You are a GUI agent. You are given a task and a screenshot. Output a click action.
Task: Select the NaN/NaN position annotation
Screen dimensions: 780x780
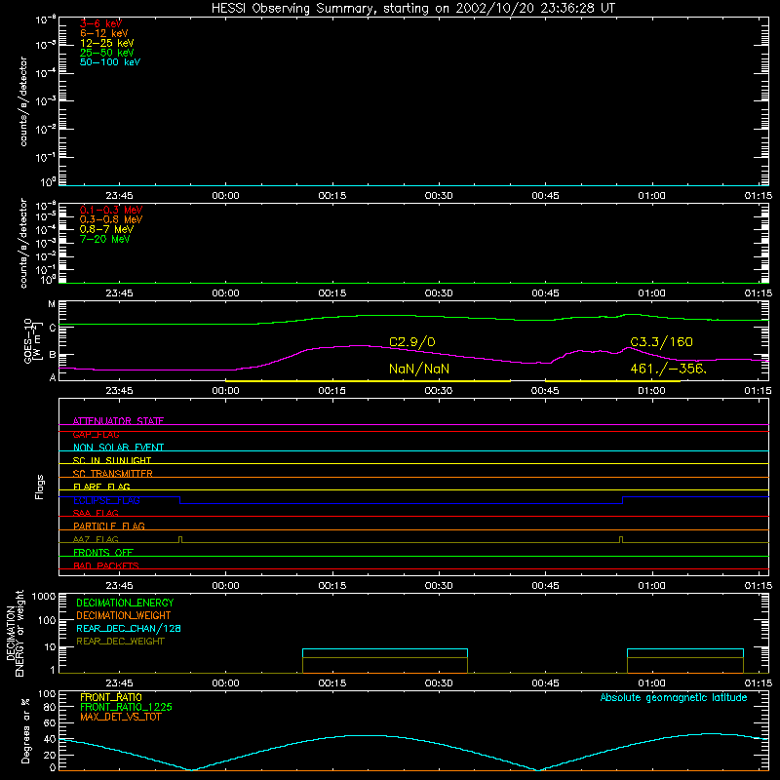pos(419,369)
